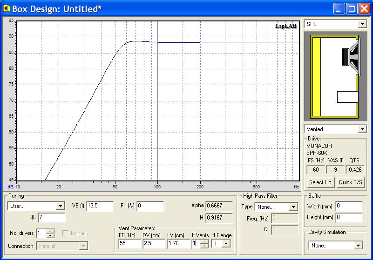Click the speaker app icon in title bar
This screenshot has width=373, height=260.
pos(7,8)
